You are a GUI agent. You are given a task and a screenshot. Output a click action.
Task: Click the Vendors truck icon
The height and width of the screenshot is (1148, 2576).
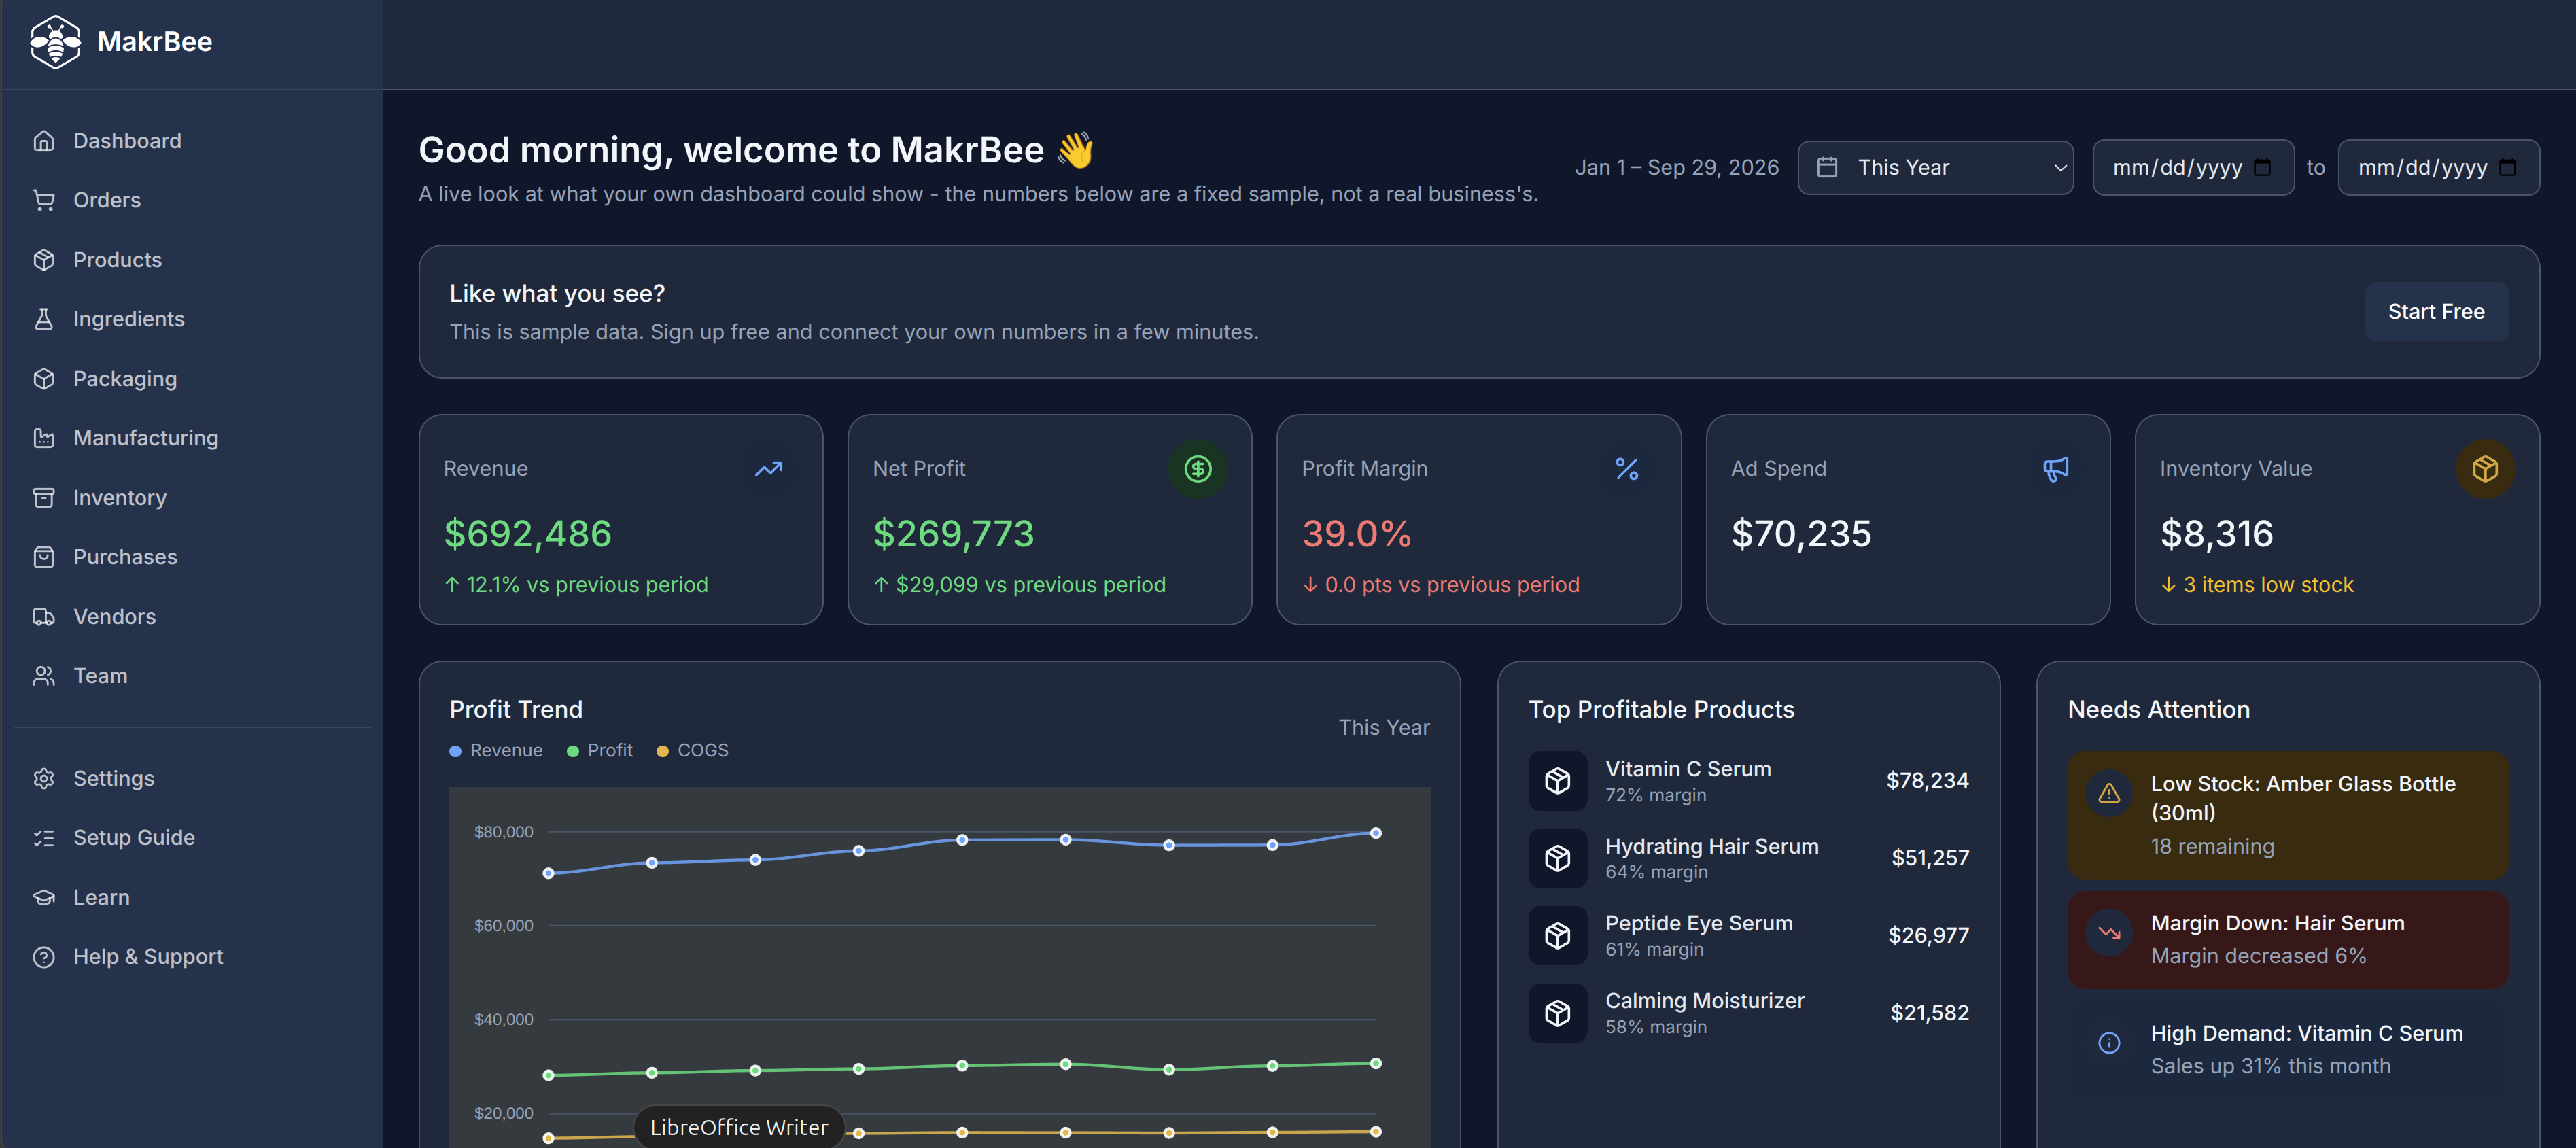coord(43,617)
